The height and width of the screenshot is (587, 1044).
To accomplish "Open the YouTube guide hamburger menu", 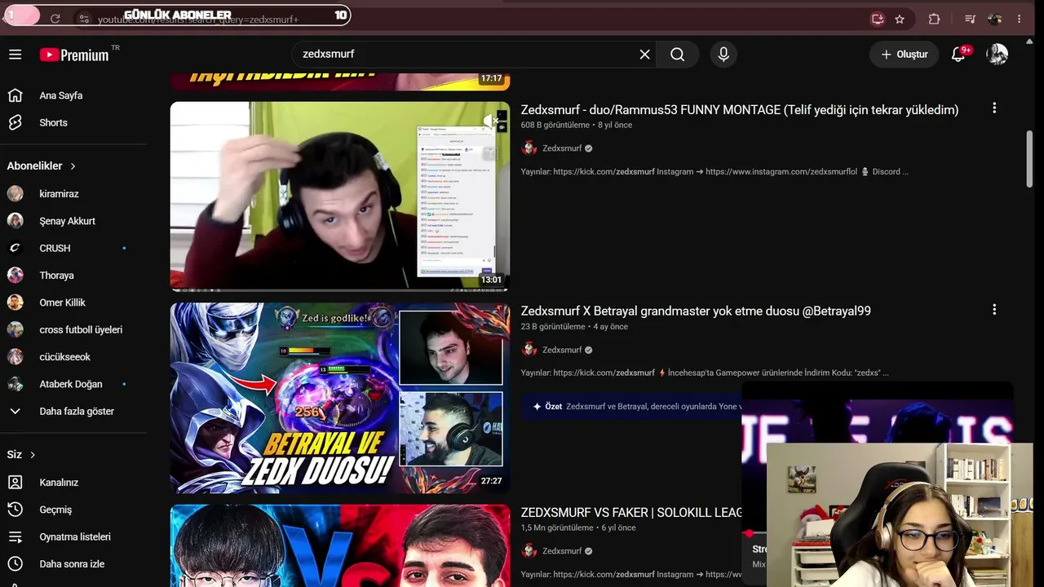I will click(15, 55).
